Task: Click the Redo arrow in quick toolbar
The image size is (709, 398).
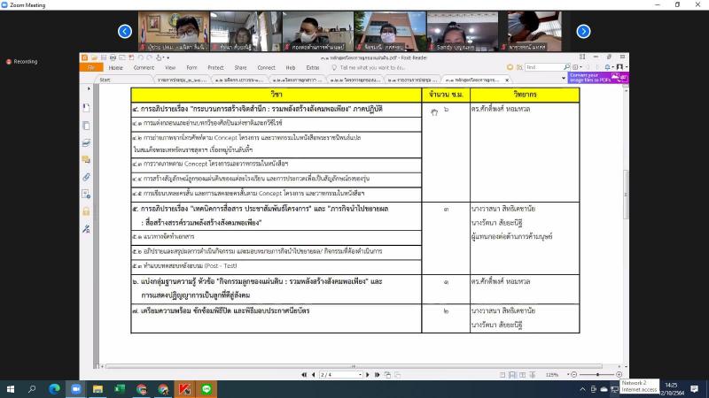Action: tap(149, 57)
